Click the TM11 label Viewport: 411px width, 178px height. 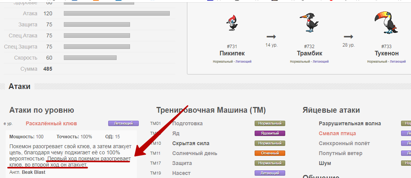[155, 154]
